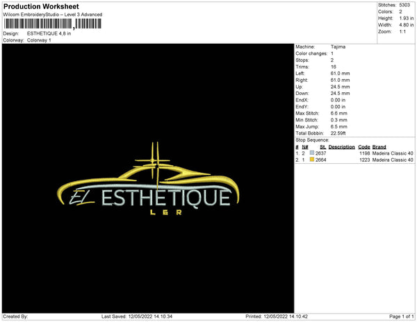Click the embroidery car logo preview

click(148, 178)
